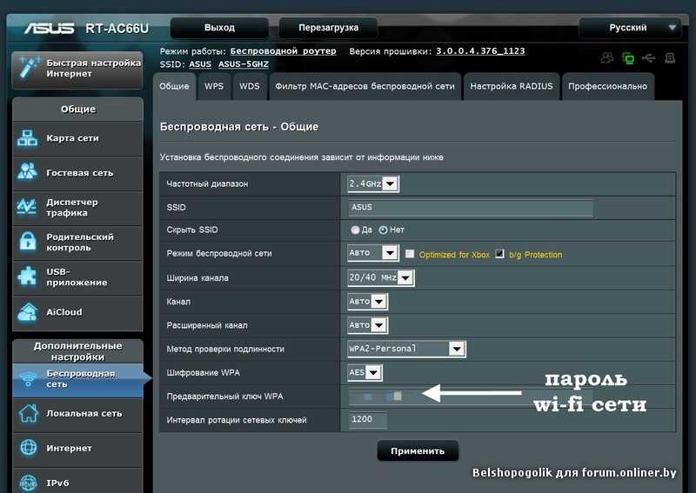
Task: Open the Настройка RADIUS tab
Action: point(512,87)
